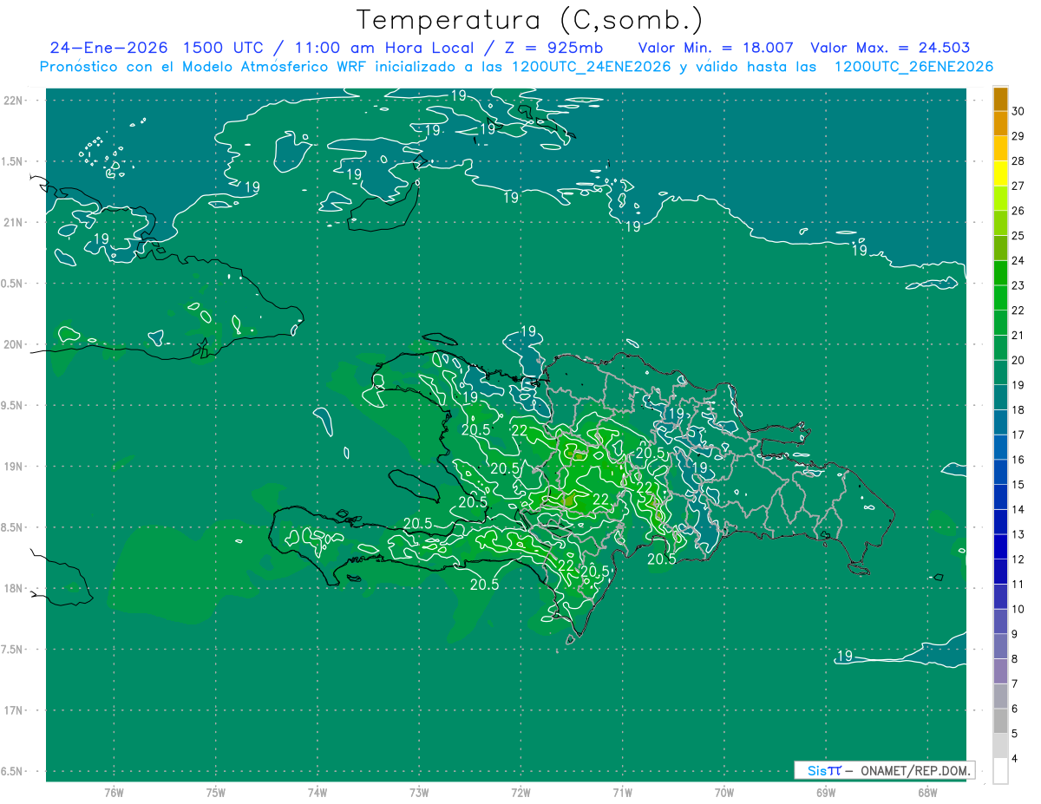1041x804 pixels.
Task: Click the '30' label on the color legend
Action: [x=1018, y=112]
